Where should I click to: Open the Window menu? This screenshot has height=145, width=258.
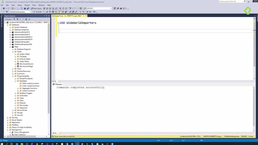tap(42, 5)
